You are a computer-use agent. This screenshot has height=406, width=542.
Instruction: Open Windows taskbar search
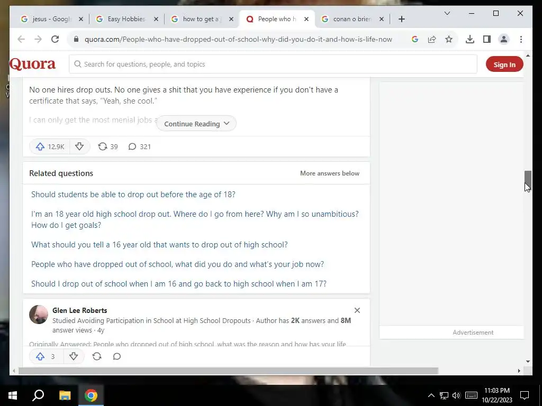click(38, 395)
